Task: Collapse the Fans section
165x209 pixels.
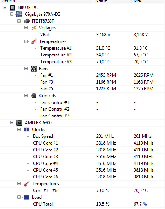Action: click(26, 69)
